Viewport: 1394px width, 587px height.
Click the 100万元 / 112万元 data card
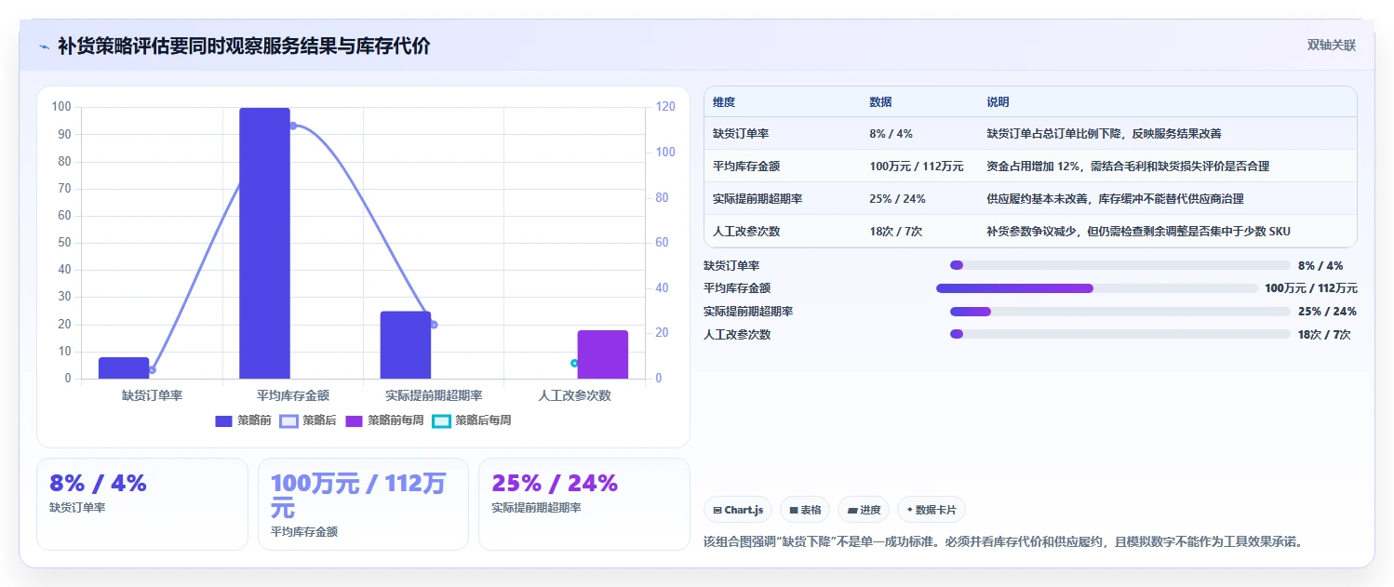coord(363,503)
